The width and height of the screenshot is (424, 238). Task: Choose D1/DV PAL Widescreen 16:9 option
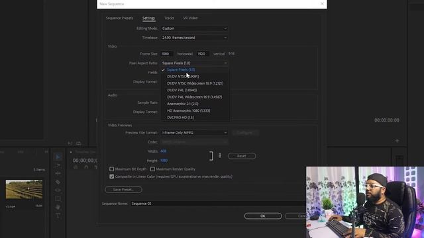195,97
